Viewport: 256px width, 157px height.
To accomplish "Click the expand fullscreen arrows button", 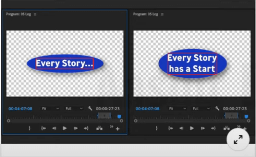I will (238, 139).
